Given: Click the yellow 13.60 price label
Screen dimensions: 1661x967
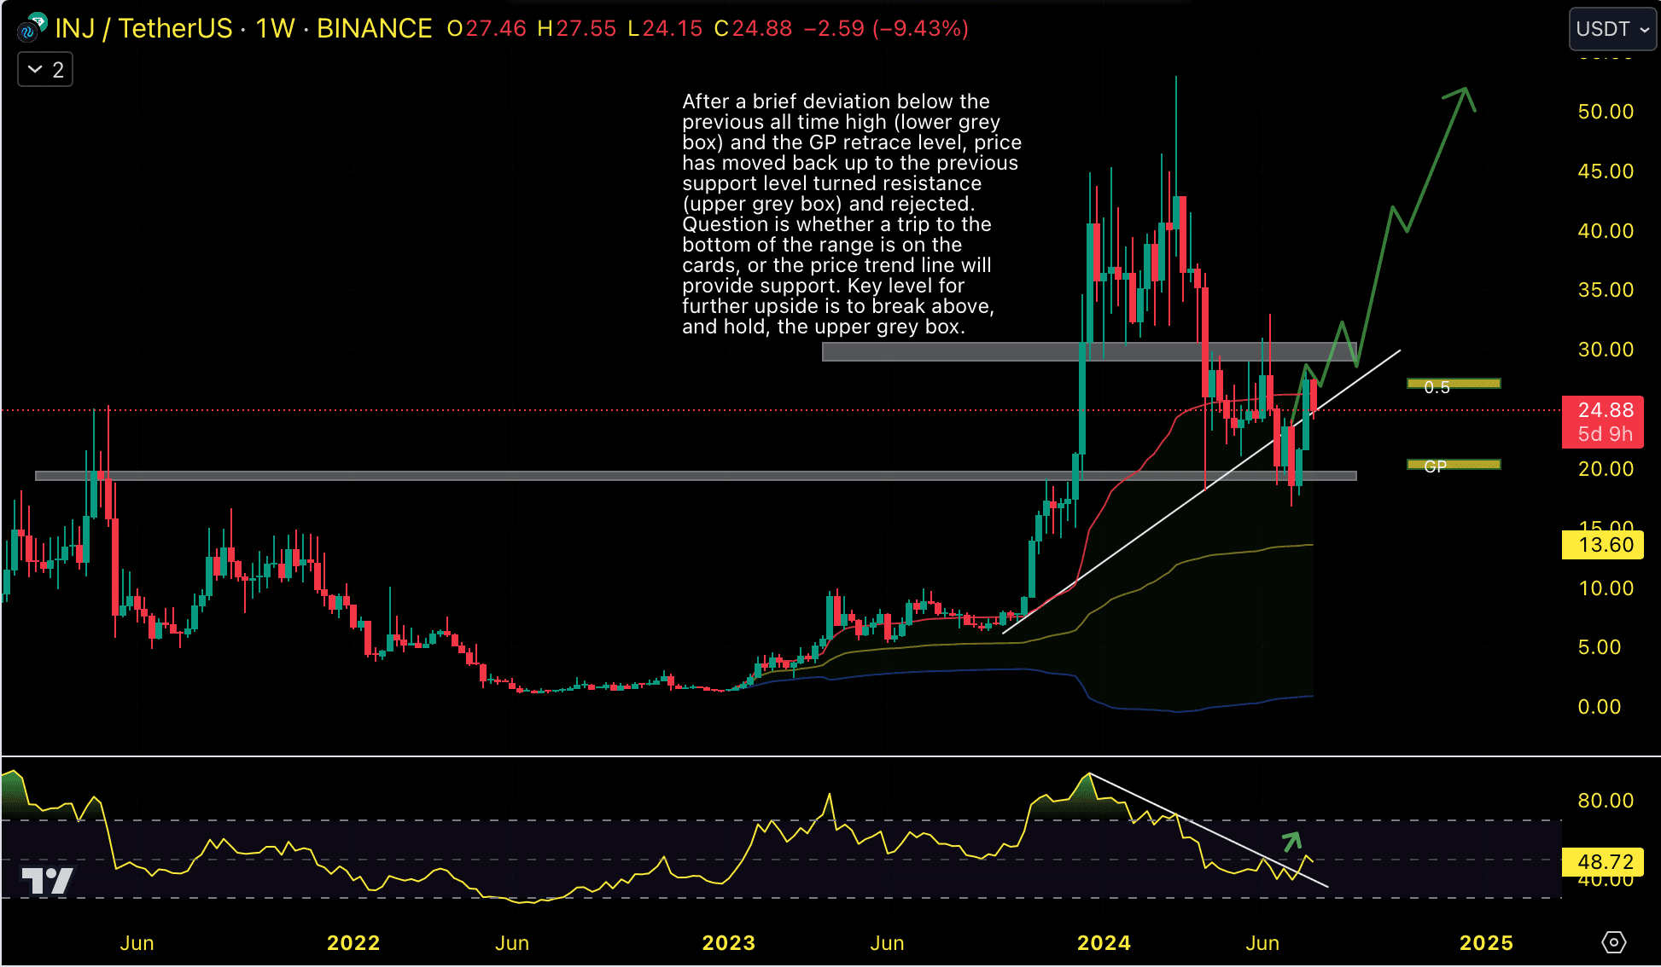Looking at the screenshot, I should [x=1603, y=545].
